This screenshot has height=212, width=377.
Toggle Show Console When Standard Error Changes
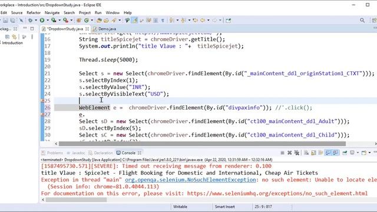pos(336,153)
